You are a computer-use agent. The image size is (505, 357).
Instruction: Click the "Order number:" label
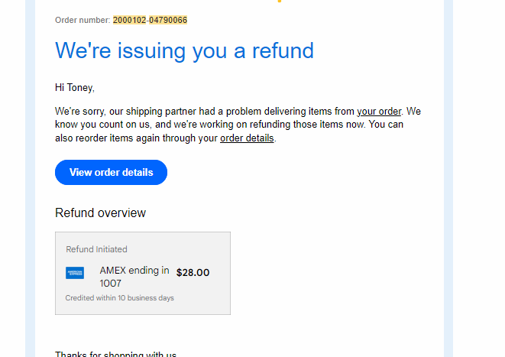(83, 20)
